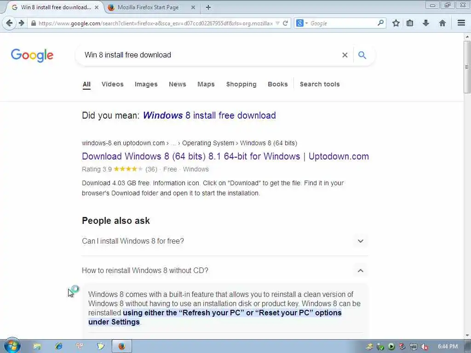Click the Firefox taskbar button
This screenshot has height=353, width=471.
pos(121,347)
